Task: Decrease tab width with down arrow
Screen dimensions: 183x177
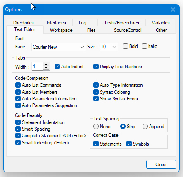Action: tap(46, 68)
